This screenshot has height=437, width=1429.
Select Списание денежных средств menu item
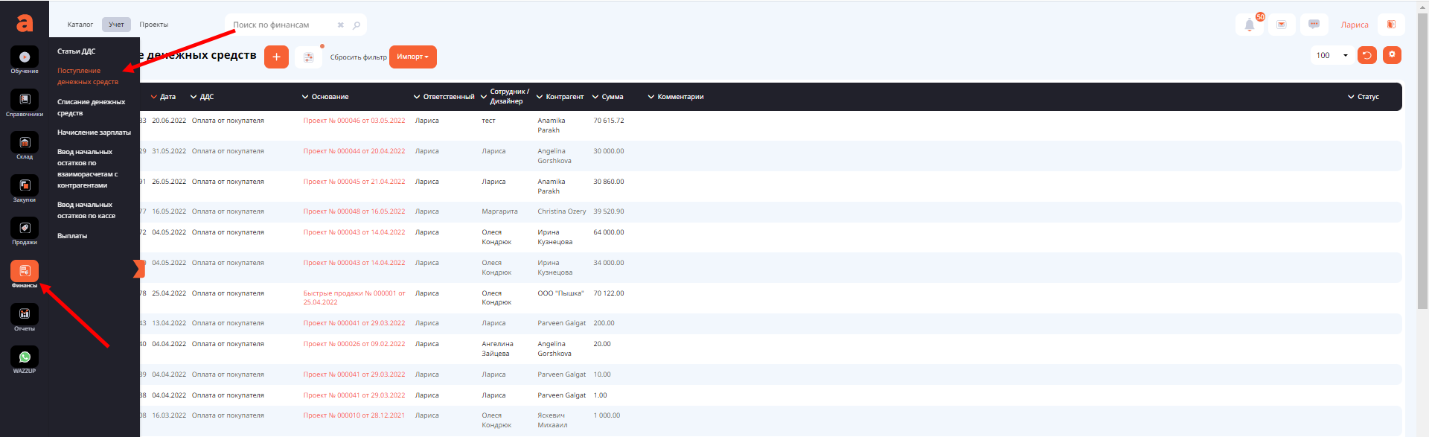91,107
